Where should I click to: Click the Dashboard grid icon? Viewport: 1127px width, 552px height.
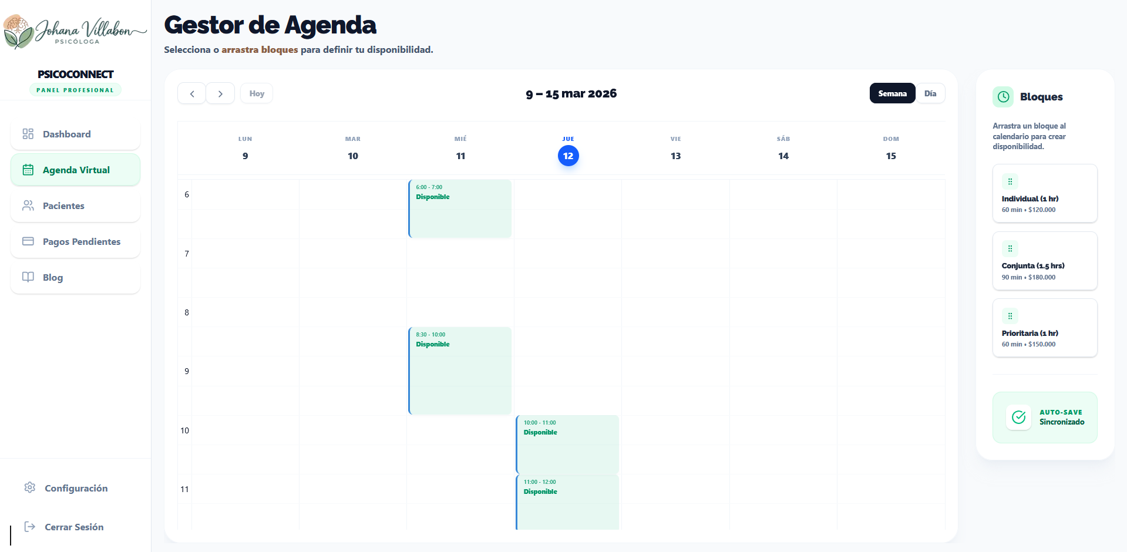tap(28, 134)
